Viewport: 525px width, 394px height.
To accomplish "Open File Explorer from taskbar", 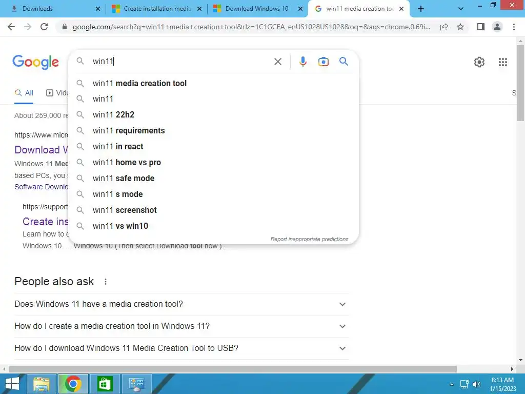I will pyautogui.click(x=41, y=384).
